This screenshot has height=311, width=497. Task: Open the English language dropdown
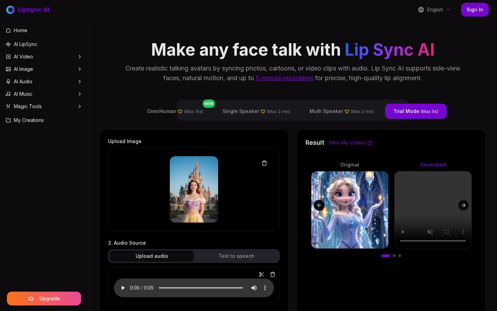click(x=434, y=10)
